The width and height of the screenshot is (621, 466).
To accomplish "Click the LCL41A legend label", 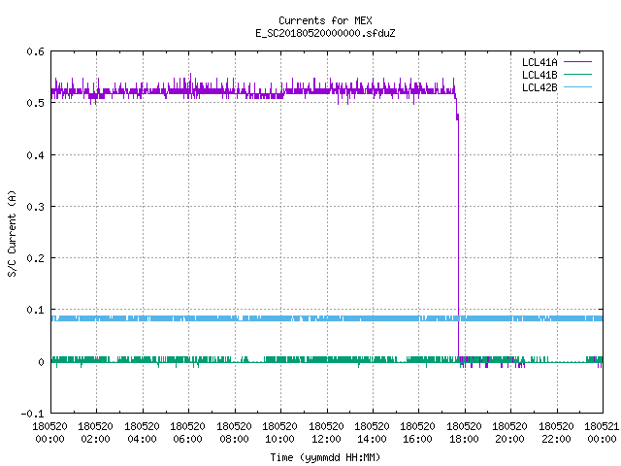I will [539, 62].
